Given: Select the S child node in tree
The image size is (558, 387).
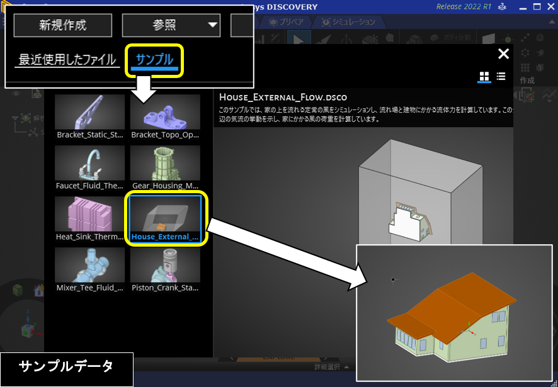Looking at the screenshot, I should [37, 133].
